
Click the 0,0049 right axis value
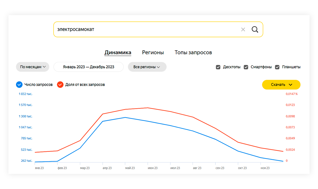click(290, 138)
